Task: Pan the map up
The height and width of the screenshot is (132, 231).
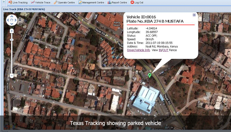Action: tap(12, 16)
